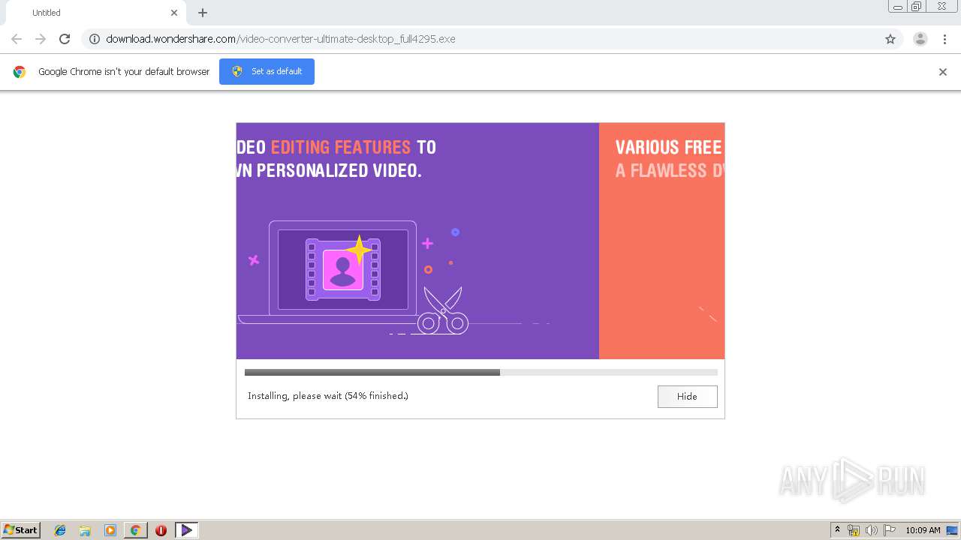Show hidden system tray icons
The height and width of the screenshot is (540, 961).
click(838, 530)
